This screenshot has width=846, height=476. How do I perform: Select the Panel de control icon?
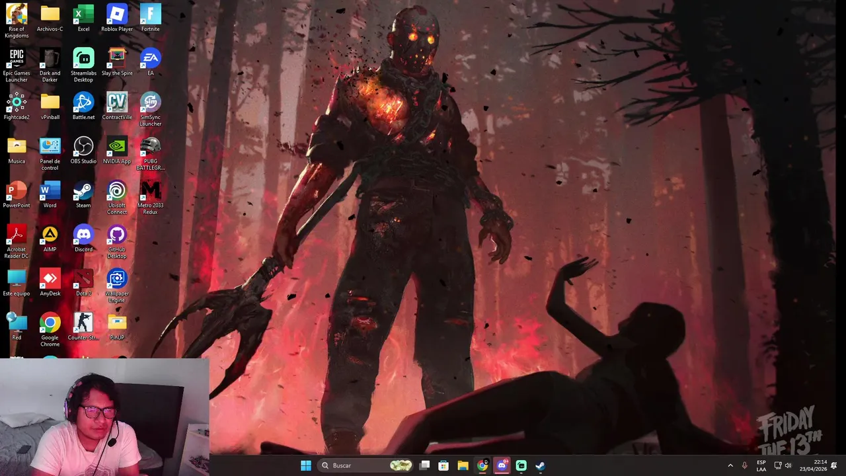(x=50, y=153)
